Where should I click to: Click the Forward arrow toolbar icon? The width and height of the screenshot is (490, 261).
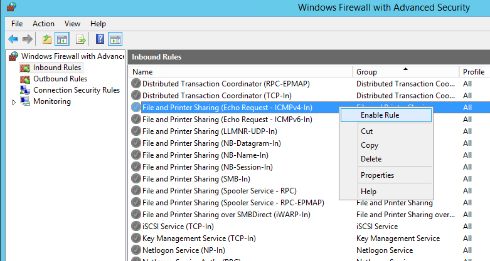point(28,39)
